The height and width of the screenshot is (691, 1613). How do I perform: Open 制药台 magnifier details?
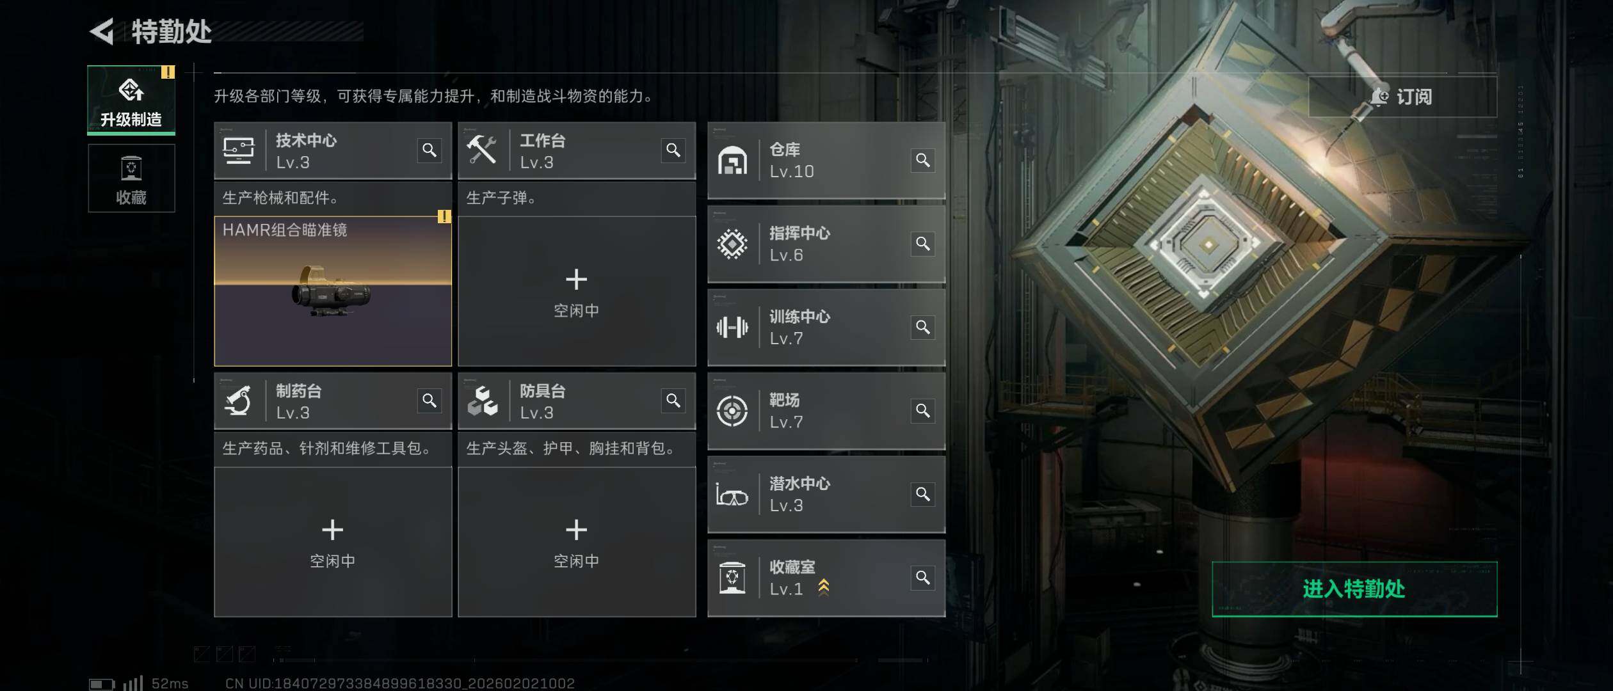click(429, 401)
